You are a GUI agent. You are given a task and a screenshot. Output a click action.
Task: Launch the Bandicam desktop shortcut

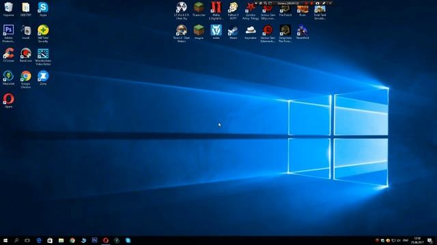pos(26,54)
